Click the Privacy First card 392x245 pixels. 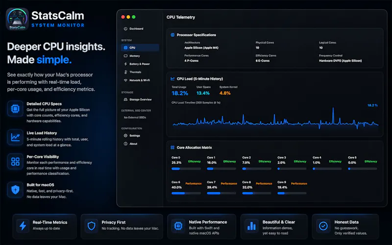[x=122, y=226]
